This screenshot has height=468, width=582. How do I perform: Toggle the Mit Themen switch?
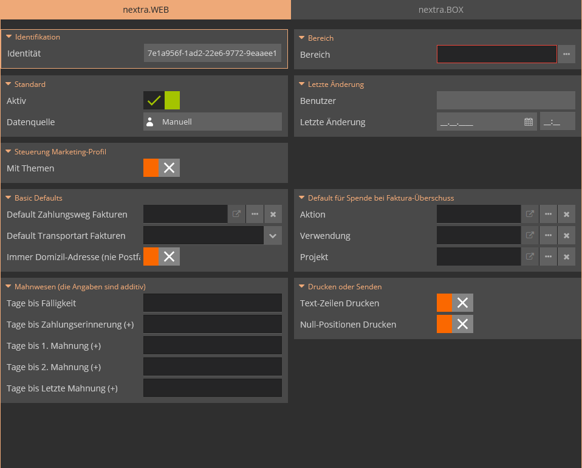[x=162, y=168]
